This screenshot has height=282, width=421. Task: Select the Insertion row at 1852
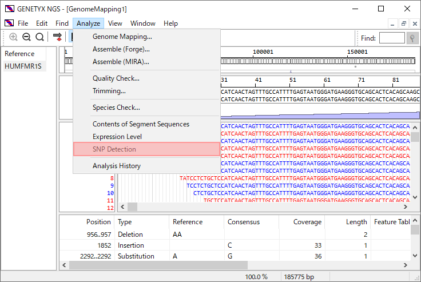235,245
